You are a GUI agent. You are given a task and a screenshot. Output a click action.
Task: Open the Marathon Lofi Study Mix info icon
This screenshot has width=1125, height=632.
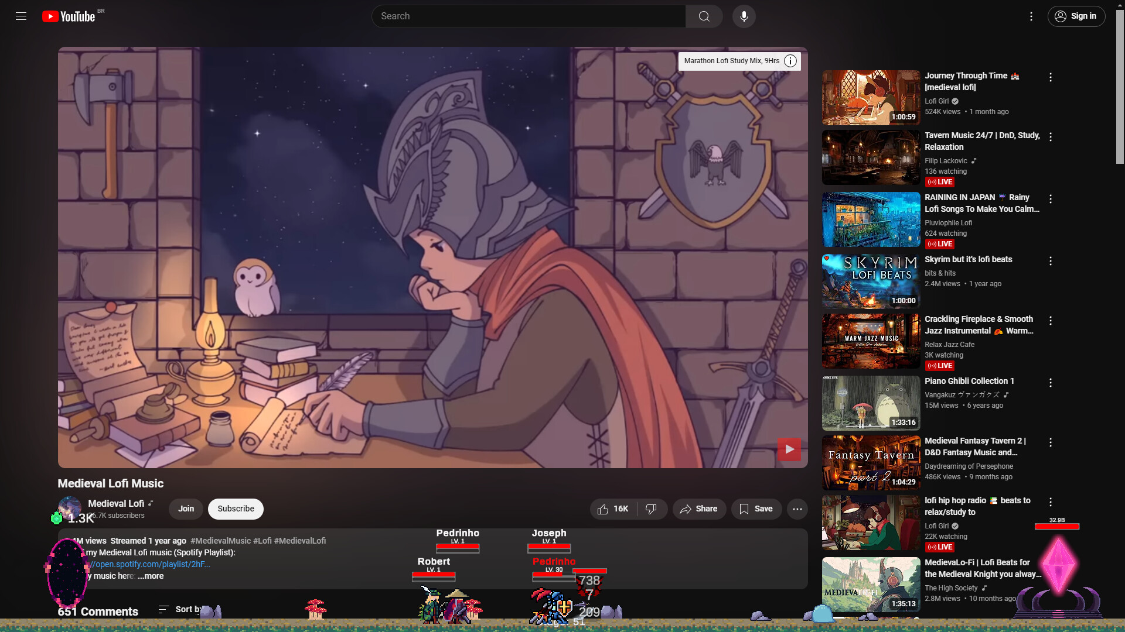[x=790, y=61]
